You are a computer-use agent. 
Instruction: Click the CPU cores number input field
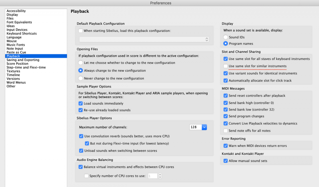(153, 176)
